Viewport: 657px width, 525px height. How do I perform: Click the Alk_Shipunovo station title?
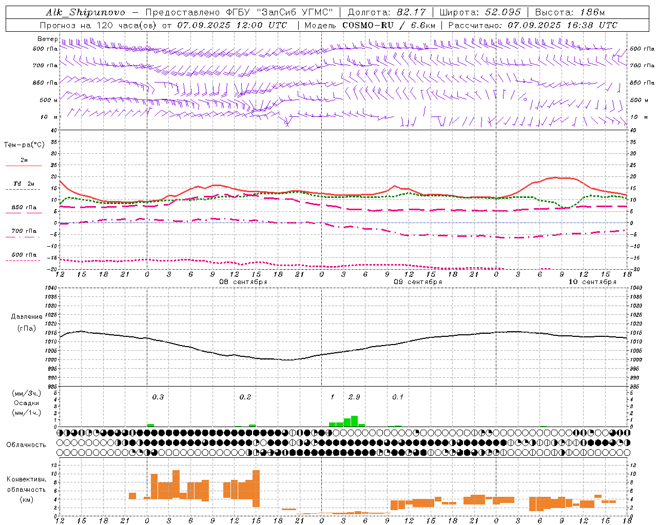(85, 12)
